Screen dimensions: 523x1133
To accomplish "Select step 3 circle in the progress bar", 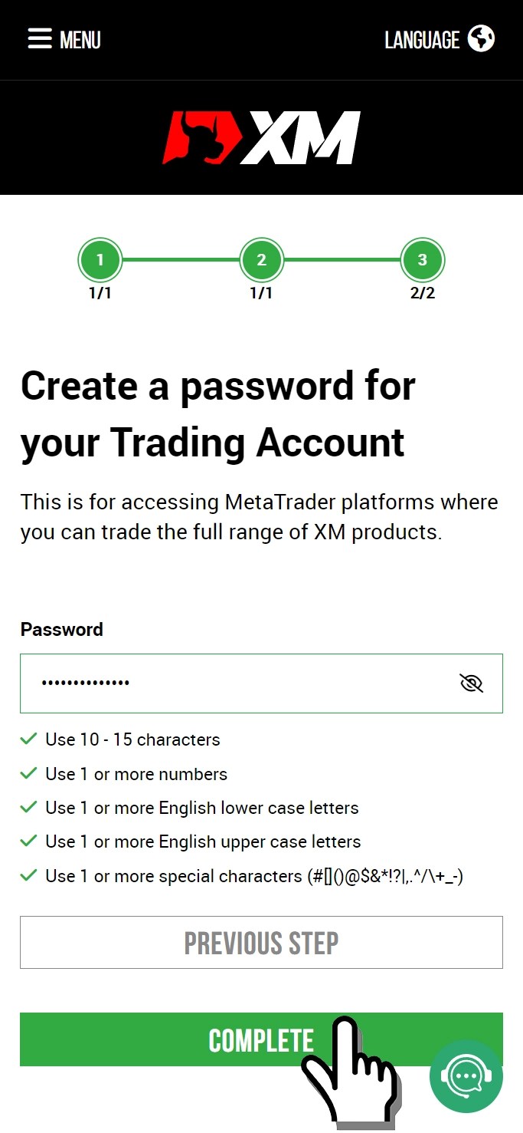I will click(422, 260).
